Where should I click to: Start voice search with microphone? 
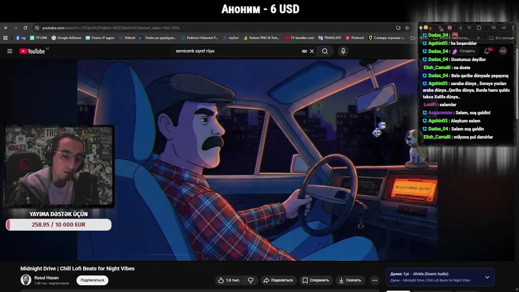(x=343, y=51)
